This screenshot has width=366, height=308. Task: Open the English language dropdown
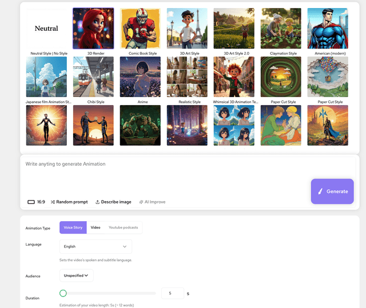point(96,246)
